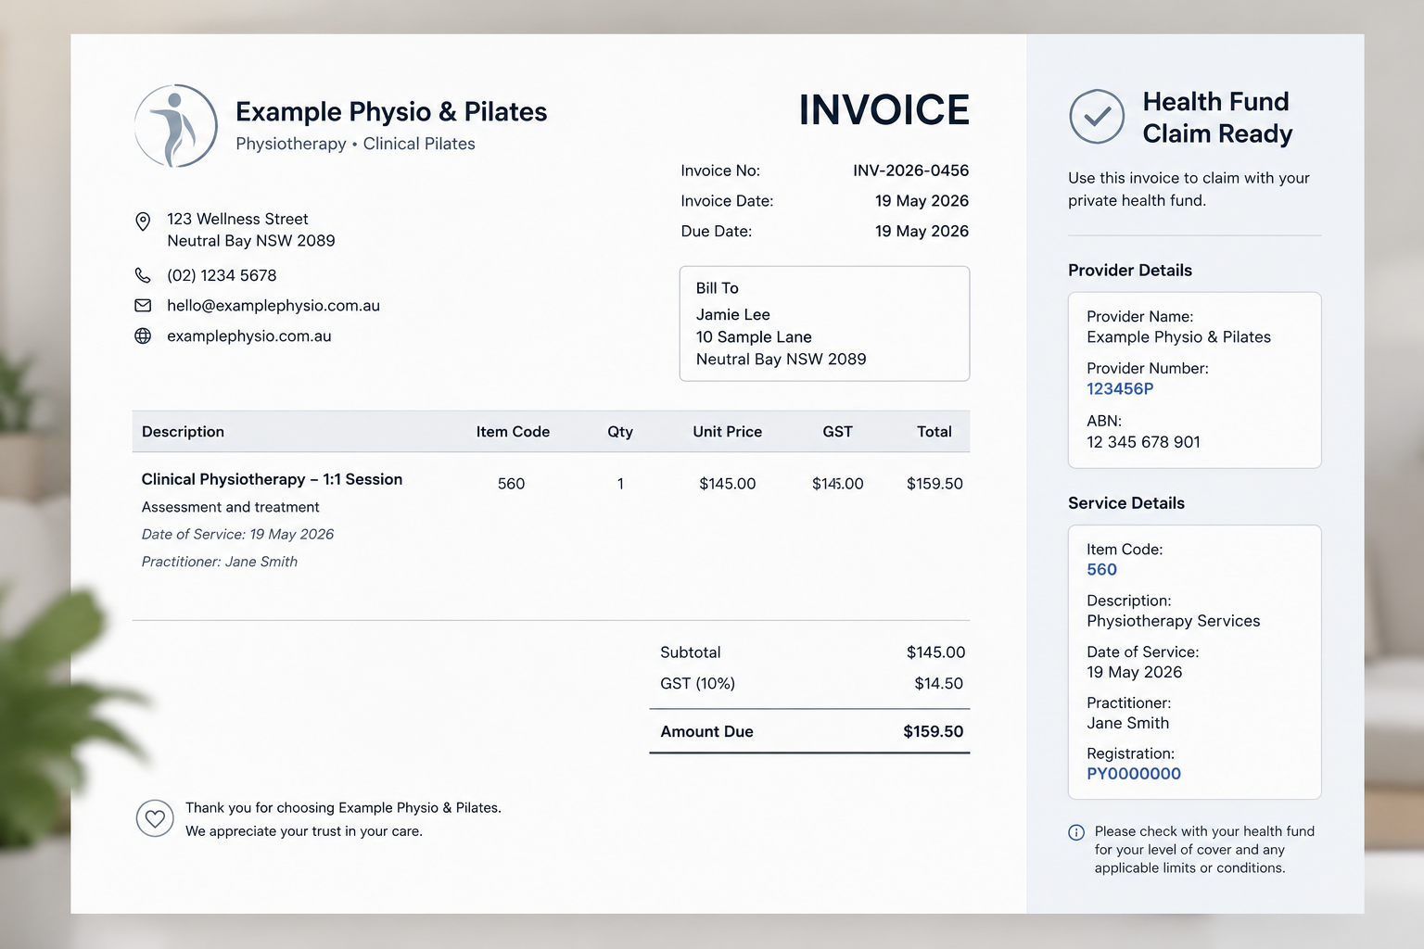The image size is (1424, 949).
Task: Click the quantity value 1
Action: (x=620, y=484)
